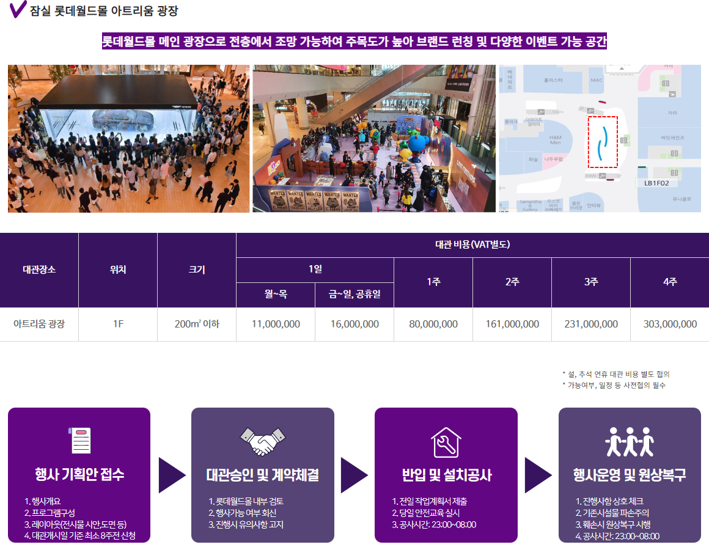Click the arrow between 대관승인 and 반입 및 설치공사 cards

(354, 475)
